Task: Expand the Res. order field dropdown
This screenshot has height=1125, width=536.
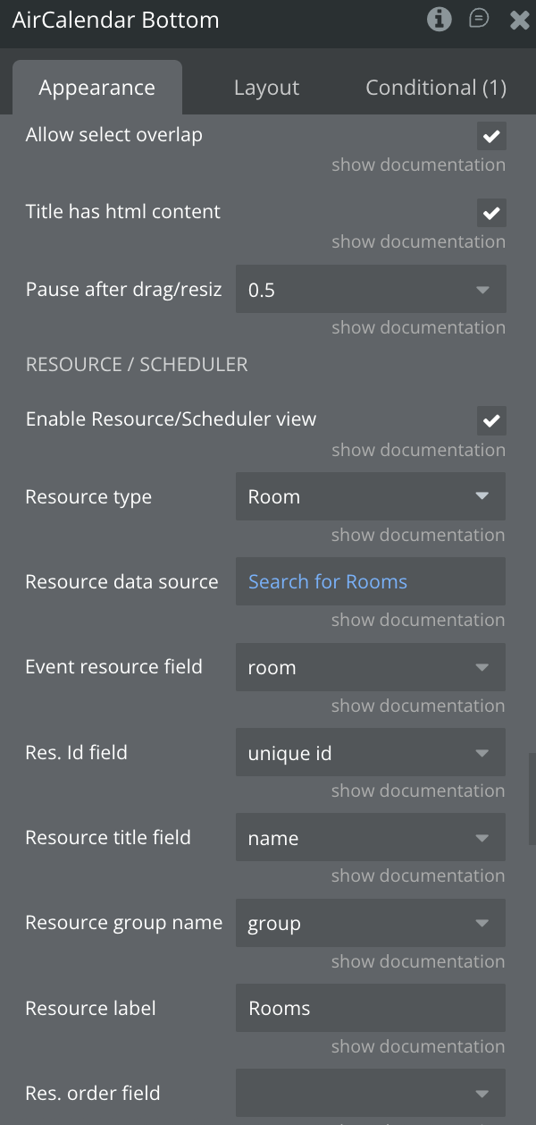Action: [371, 1093]
